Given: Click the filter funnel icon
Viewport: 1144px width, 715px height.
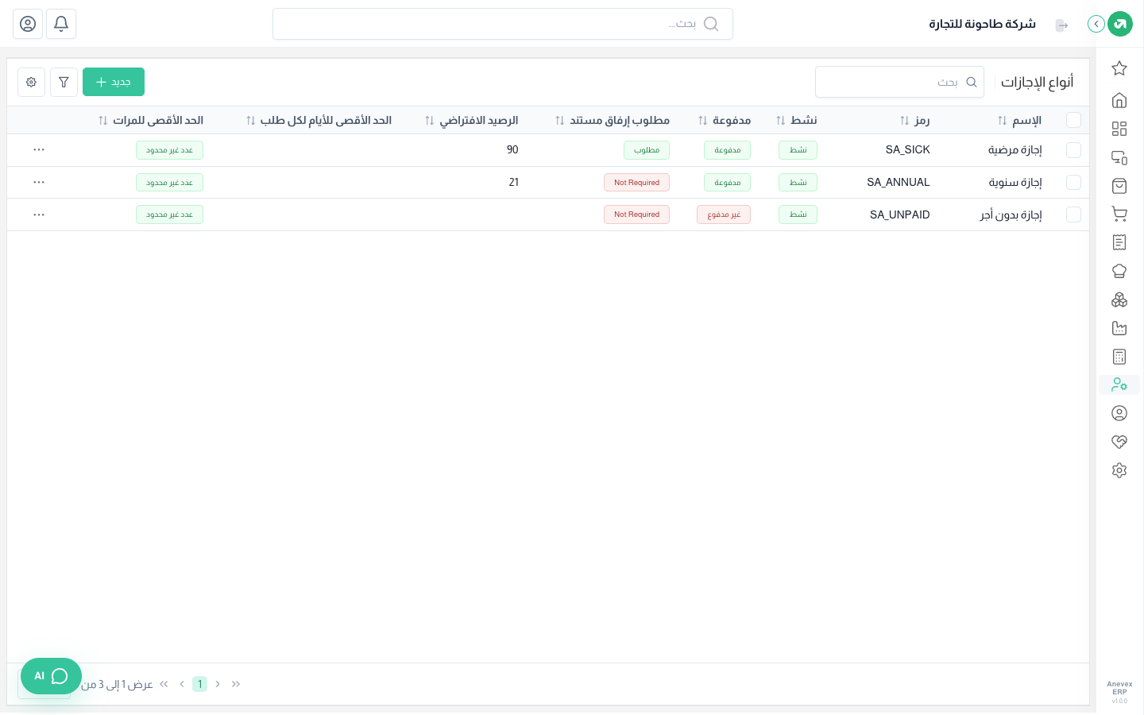Looking at the screenshot, I should [x=64, y=82].
